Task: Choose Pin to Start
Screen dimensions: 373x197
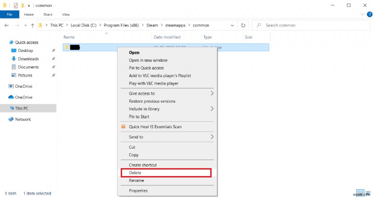Action: (x=139, y=117)
